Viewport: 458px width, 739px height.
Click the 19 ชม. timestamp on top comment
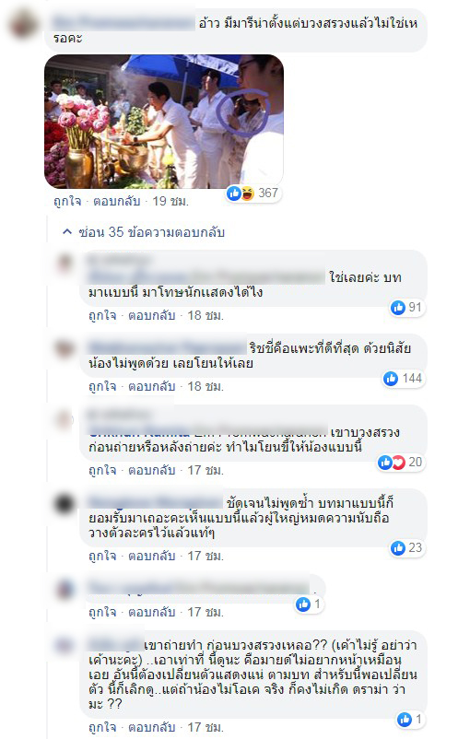pos(170,201)
